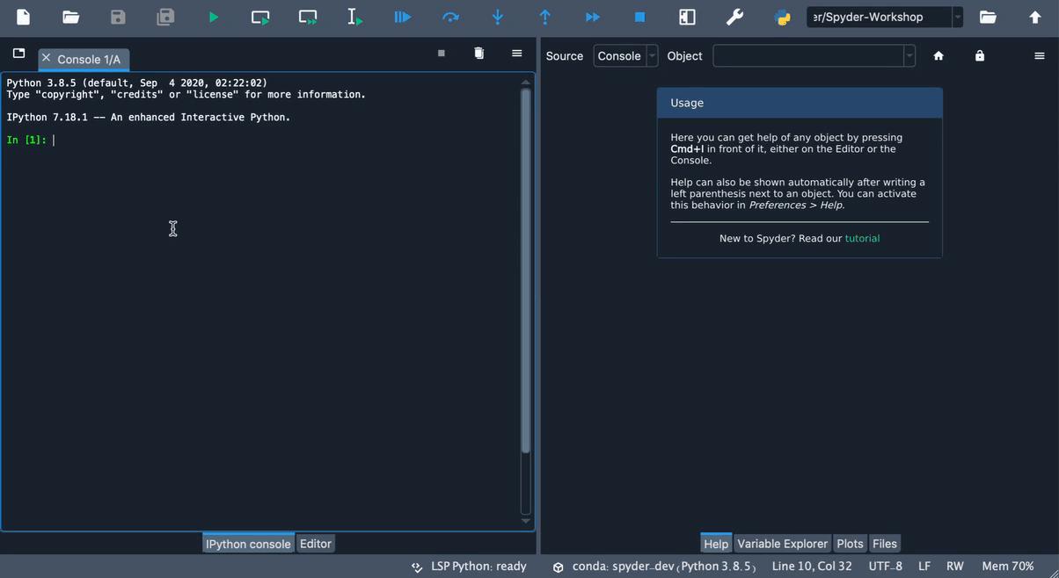
Task: Go to parent working directory
Action: tap(1035, 16)
